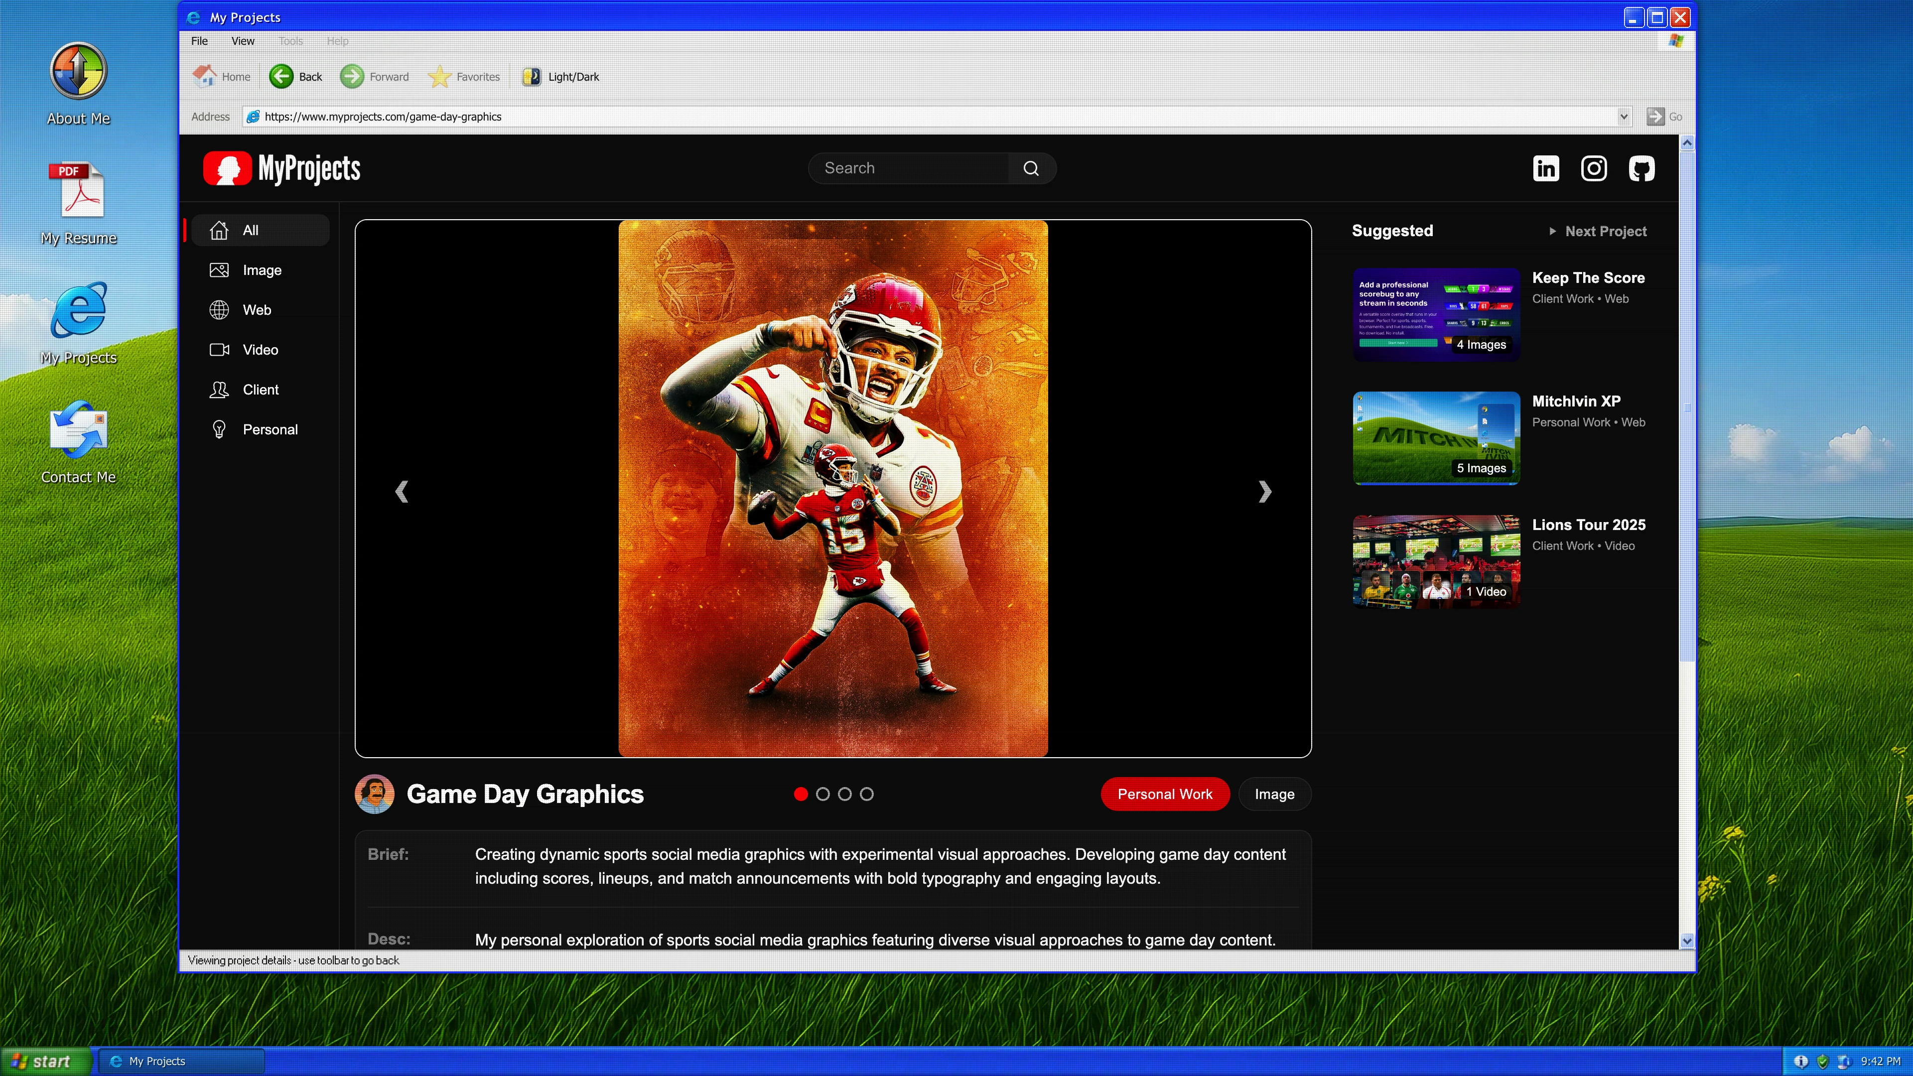This screenshot has width=1913, height=1076.
Task: Open the View menu
Action: pyautogui.click(x=243, y=41)
